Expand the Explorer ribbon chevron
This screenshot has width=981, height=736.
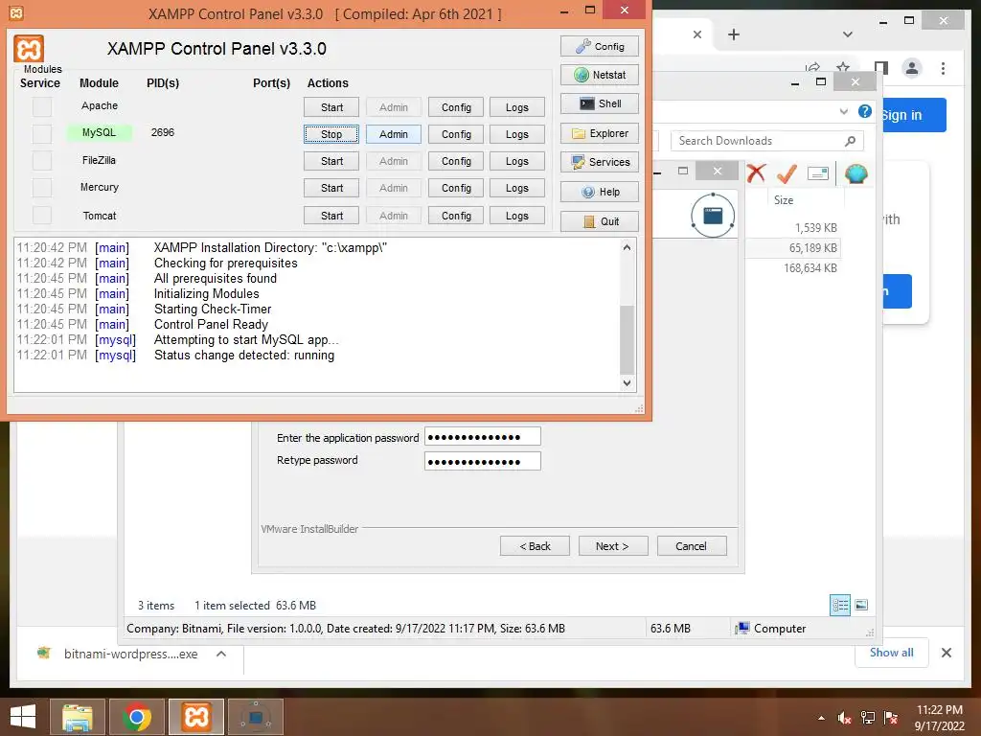coord(844,111)
